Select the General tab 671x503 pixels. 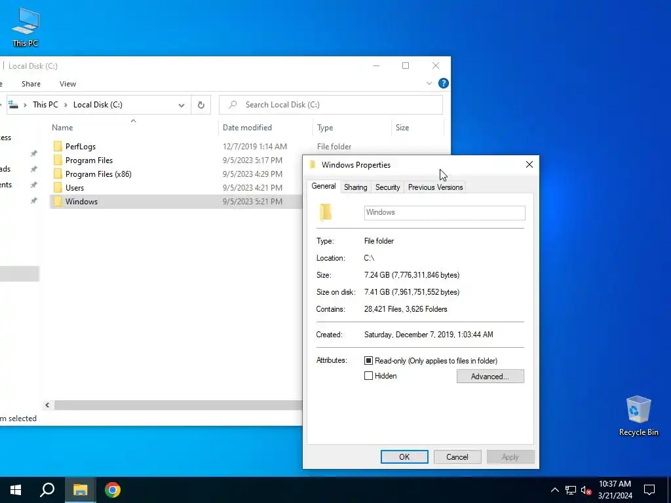[324, 186]
